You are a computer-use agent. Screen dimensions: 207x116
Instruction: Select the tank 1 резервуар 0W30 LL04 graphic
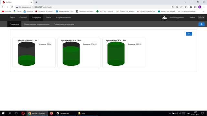pyautogui.click(x=71, y=54)
